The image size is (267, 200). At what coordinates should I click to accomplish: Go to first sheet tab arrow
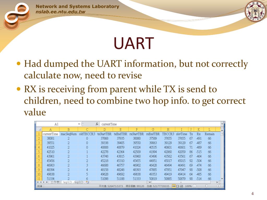point(38,182)
